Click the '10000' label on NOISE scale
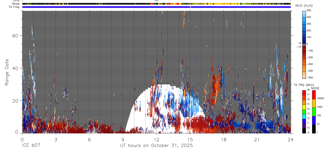 (x=321, y=98)
